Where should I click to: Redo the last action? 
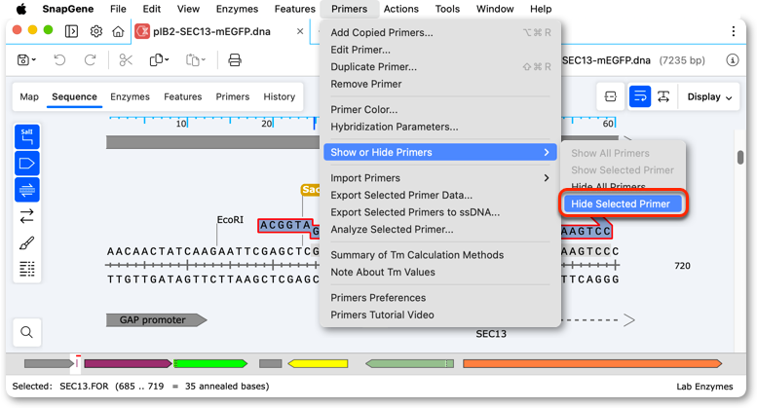click(90, 59)
